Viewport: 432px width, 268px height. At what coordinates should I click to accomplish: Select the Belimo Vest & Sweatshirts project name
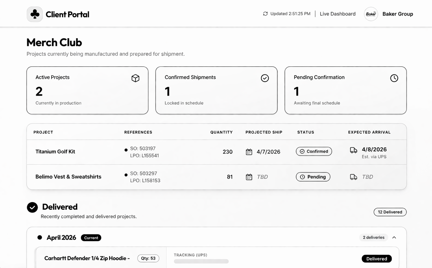[x=68, y=177]
